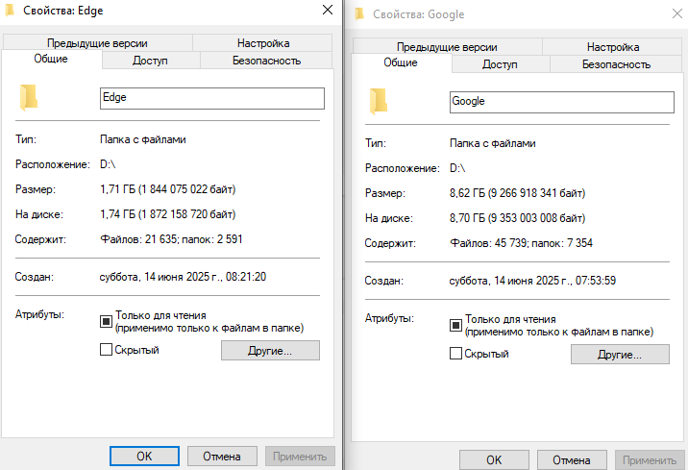Open Предыдущие версии tab in Edge properties
688x470 pixels.
98,43
